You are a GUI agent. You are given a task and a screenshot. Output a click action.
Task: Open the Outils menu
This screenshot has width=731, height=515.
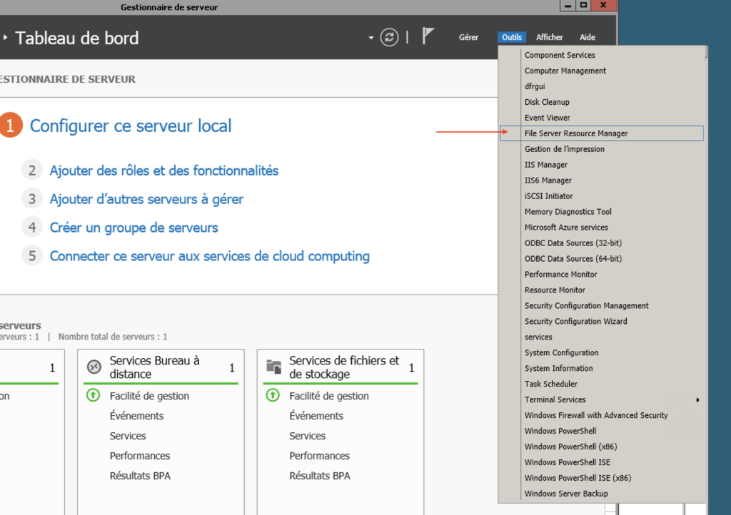pos(512,37)
